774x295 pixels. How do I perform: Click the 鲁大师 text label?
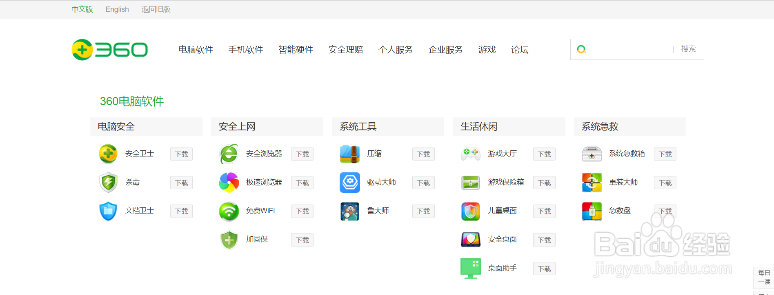378,211
